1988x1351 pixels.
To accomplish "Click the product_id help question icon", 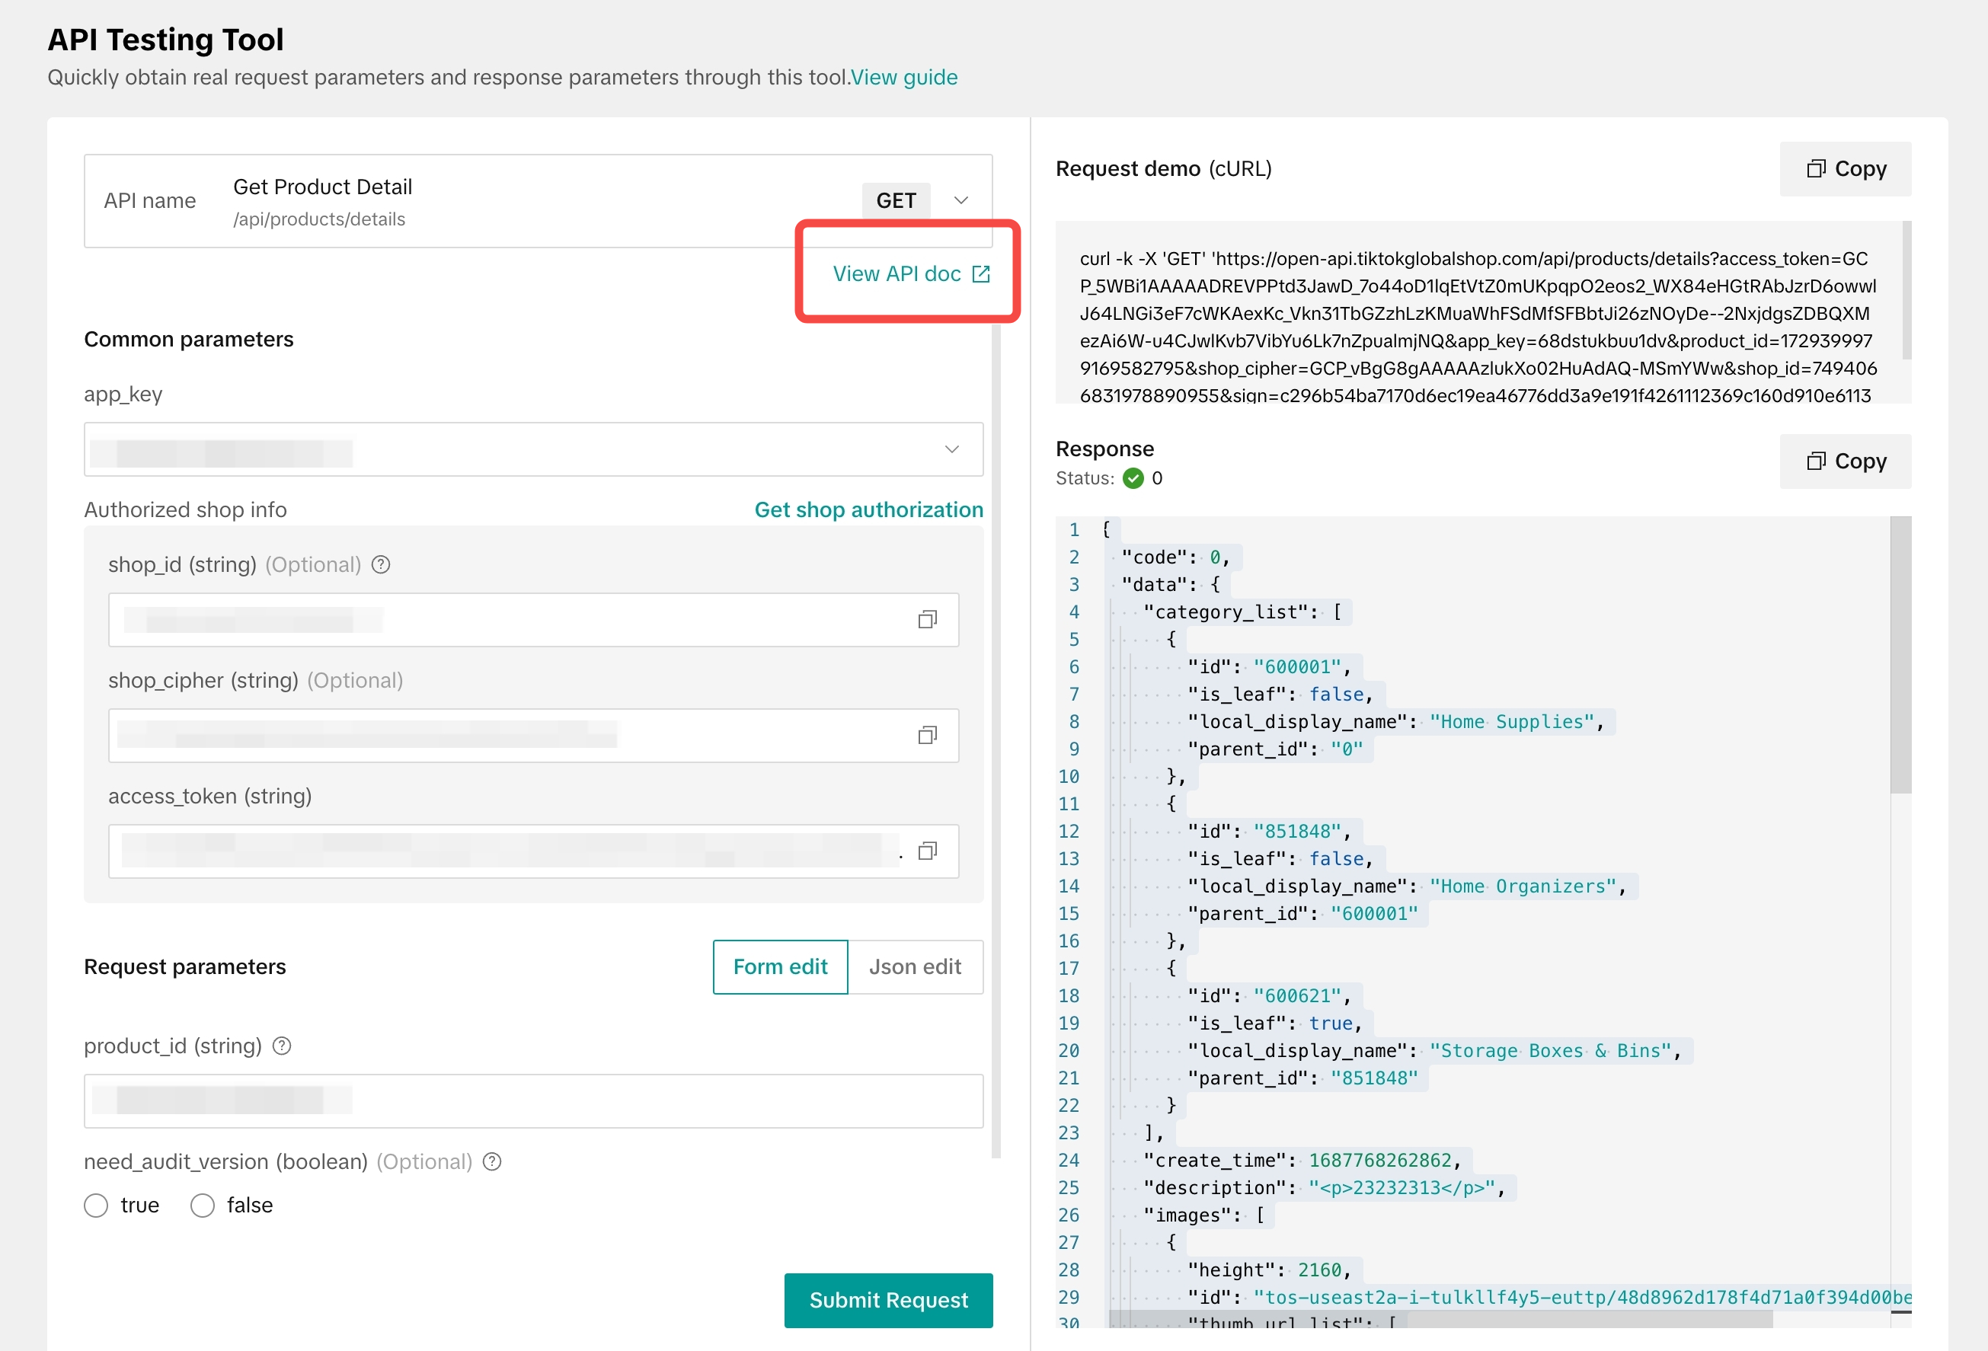I will [281, 1046].
